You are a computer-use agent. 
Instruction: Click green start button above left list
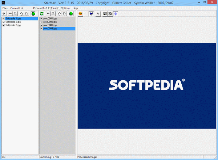(33, 14)
